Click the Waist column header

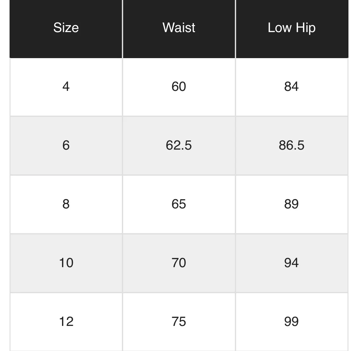179,28
